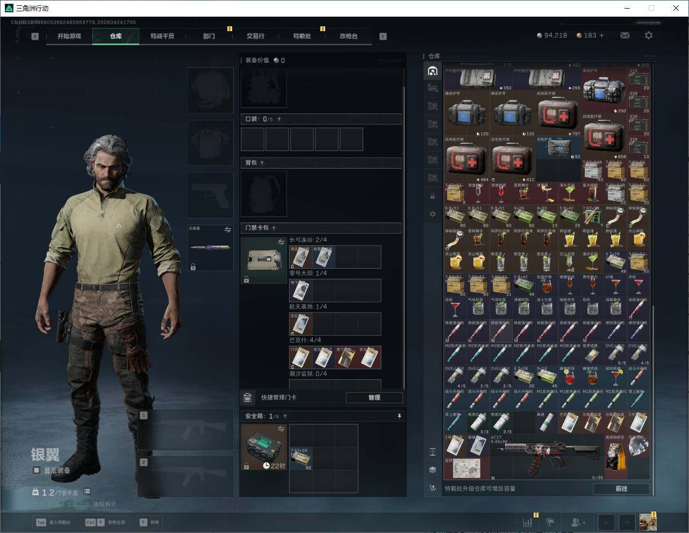Viewport: 689px width, 533px height.
Task: Select the medical kit showing 858
Action: coord(604,136)
